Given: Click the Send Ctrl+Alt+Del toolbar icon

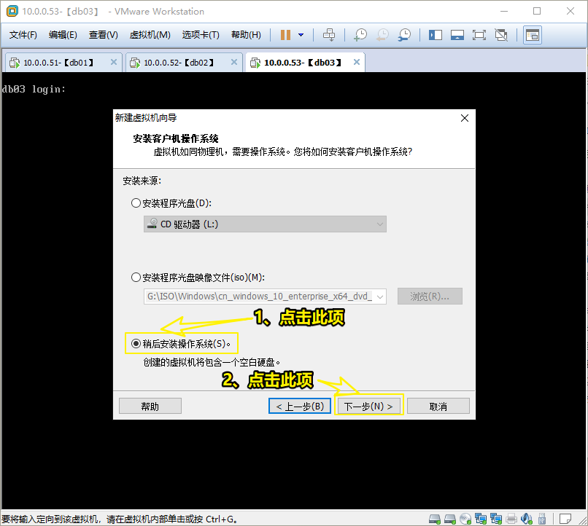Looking at the screenshot, I should pyautogui.click(x=328, y=34).
